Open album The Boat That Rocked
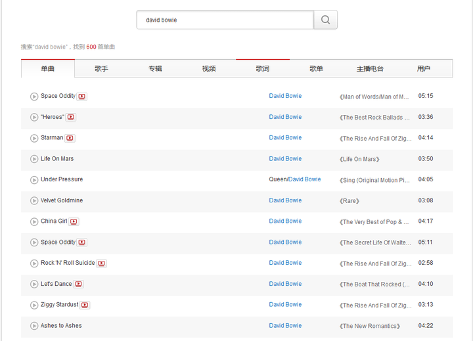 pyautogui.click(x=374, y=284)
